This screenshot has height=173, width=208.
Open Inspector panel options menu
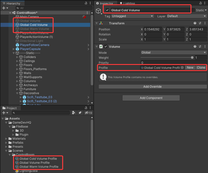tap(205, 3)
